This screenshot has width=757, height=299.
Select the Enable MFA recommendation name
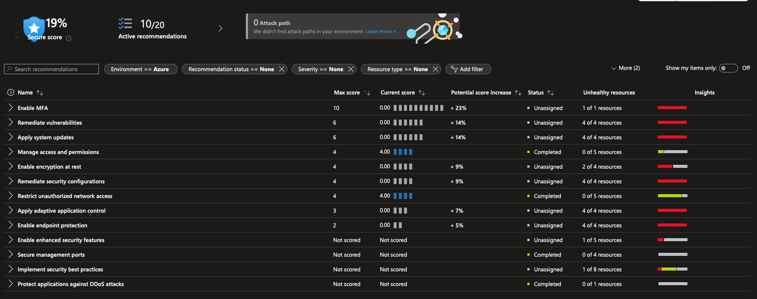(x=33, y=108)
